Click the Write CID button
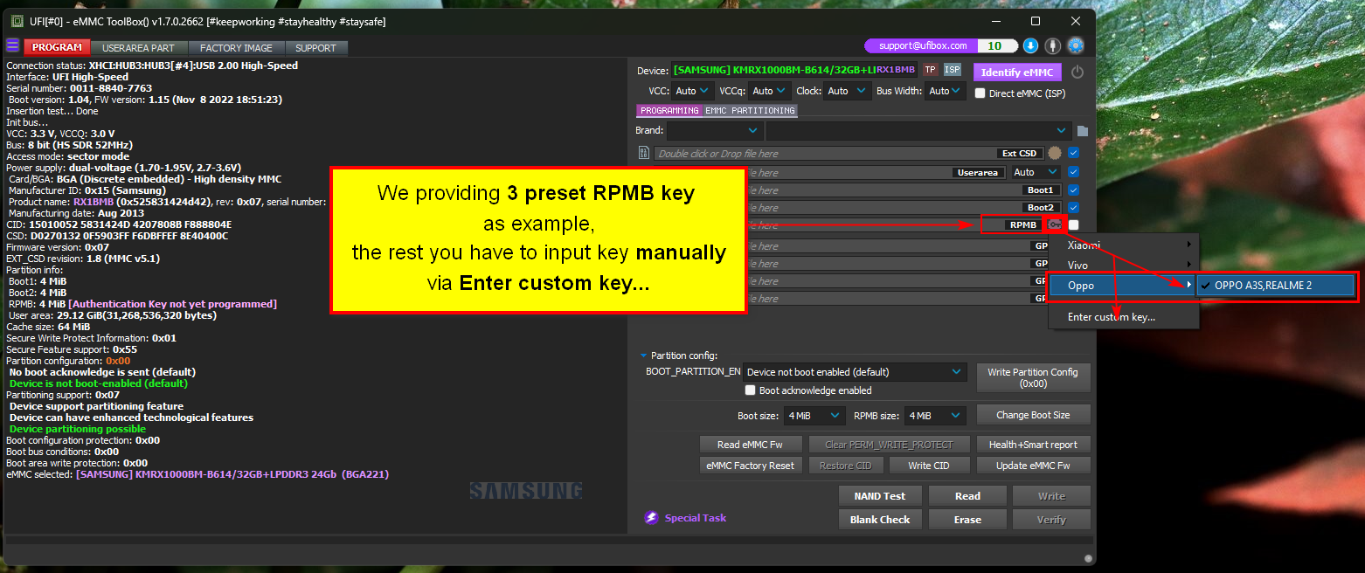This screenshot has width=1365, height=573. coord(929,466)
